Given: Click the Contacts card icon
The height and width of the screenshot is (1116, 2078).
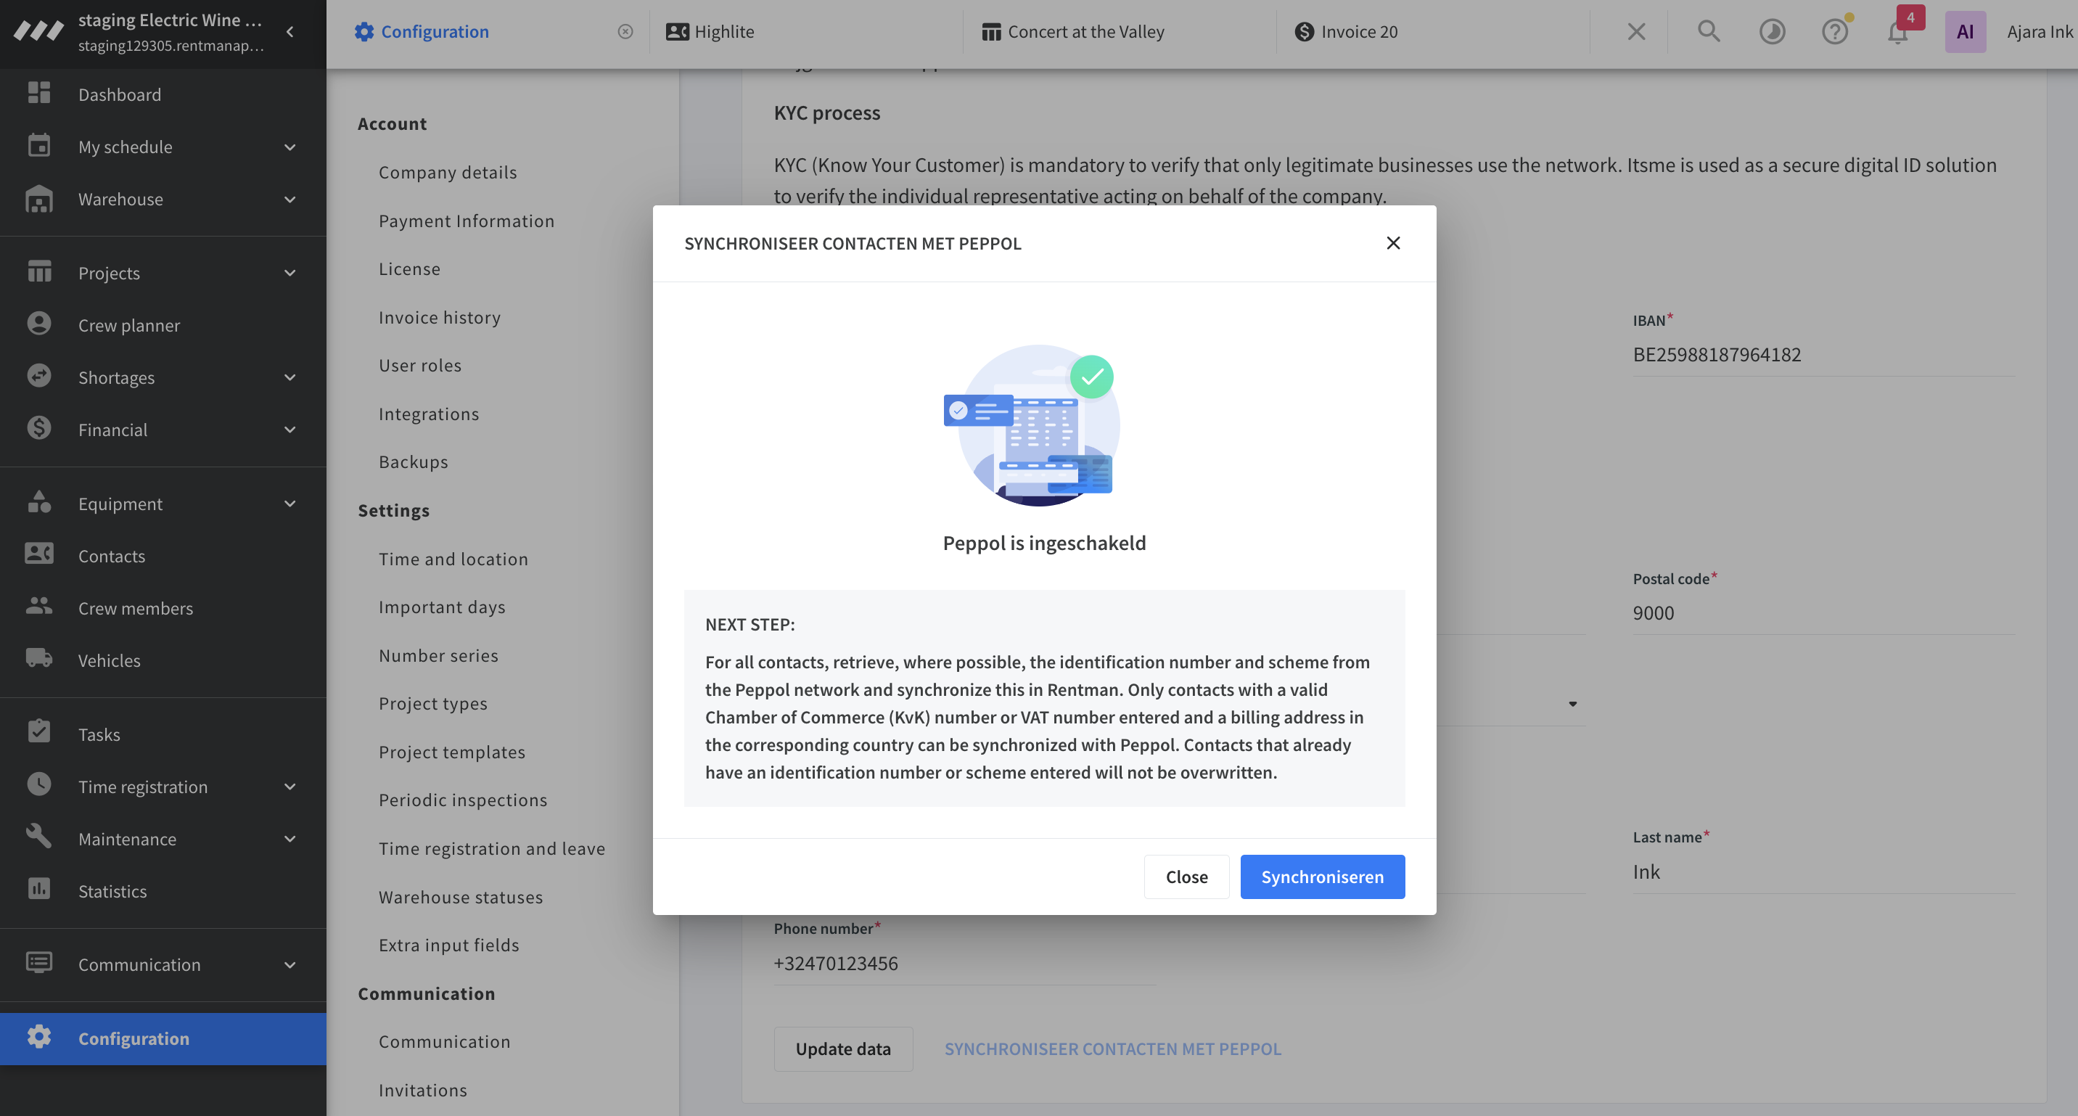Looking at the screenshot, I should (38, 555).
